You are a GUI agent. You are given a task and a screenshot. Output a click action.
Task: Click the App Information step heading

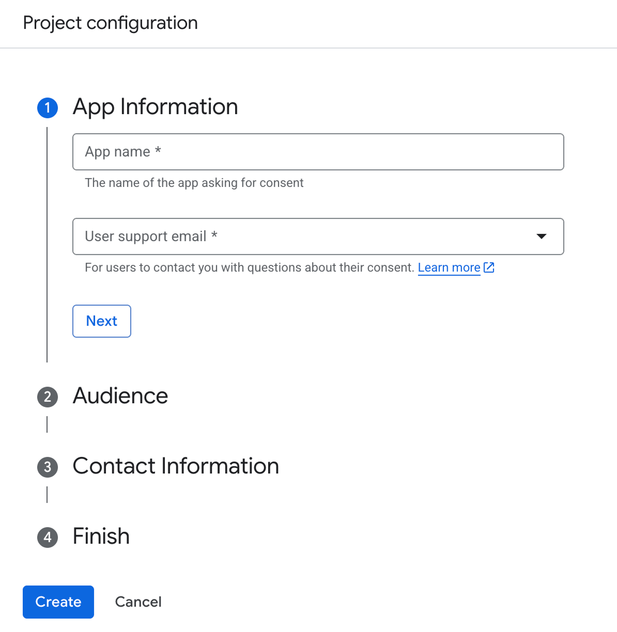tap(156, 107)
